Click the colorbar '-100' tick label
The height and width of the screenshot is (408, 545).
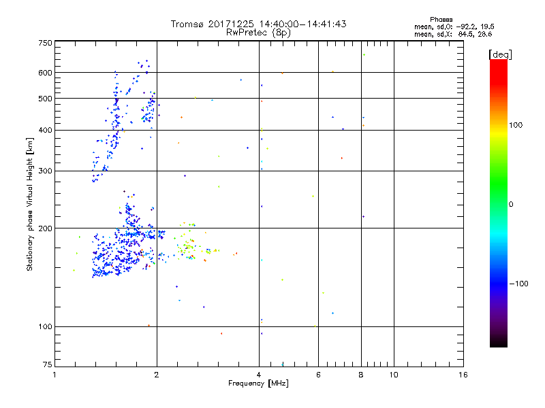click(x=518, y=284)
